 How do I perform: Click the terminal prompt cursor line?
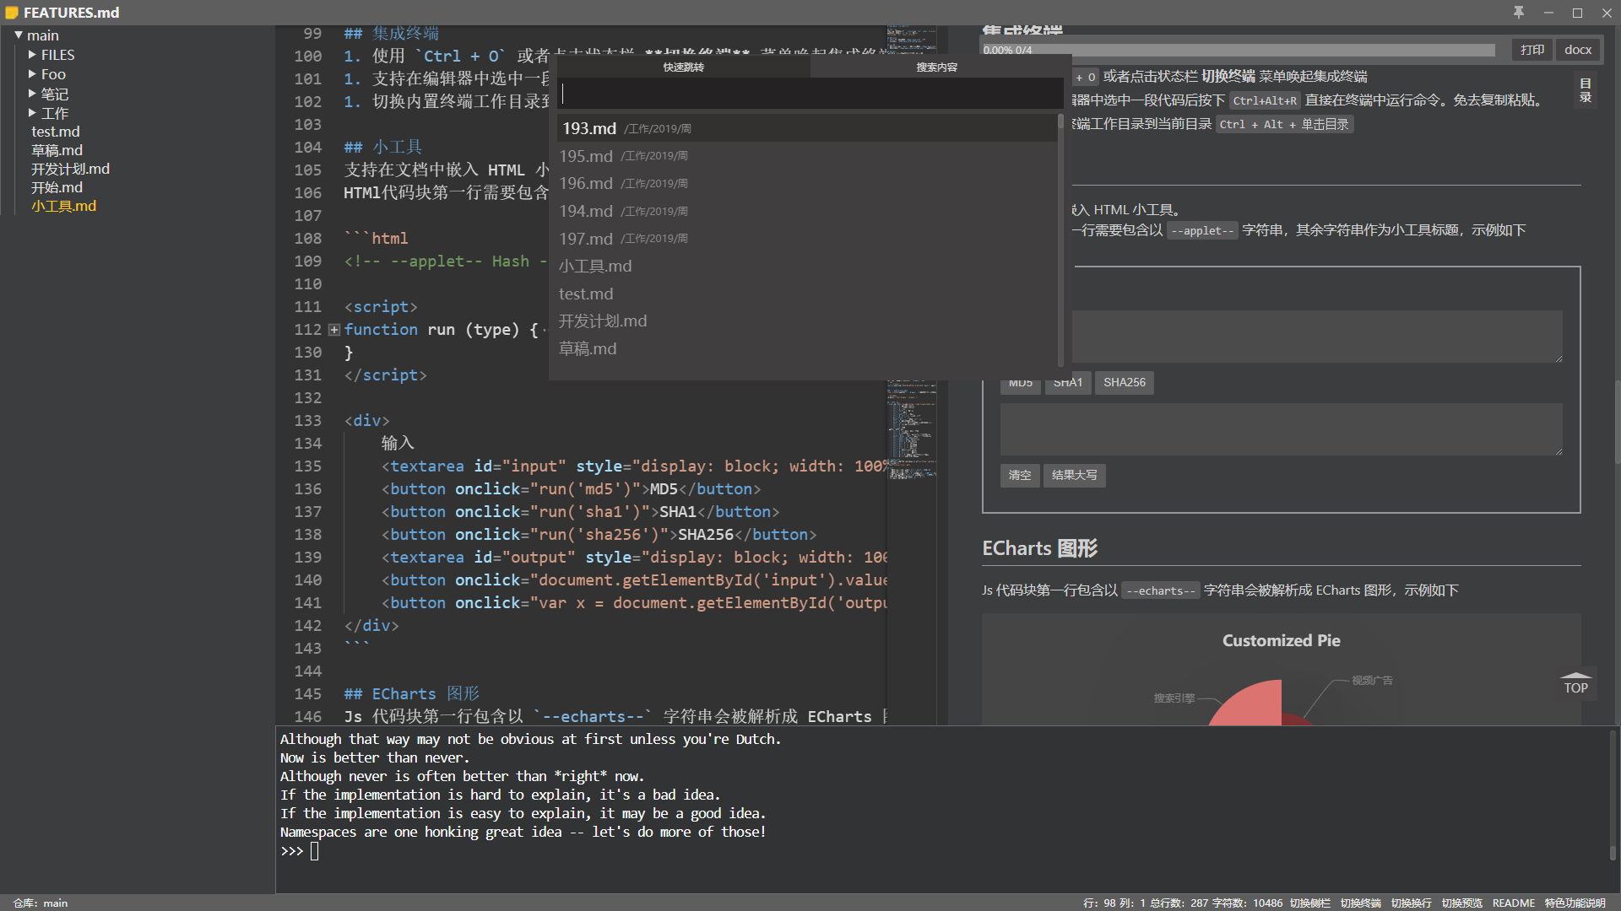click(314, 851)
